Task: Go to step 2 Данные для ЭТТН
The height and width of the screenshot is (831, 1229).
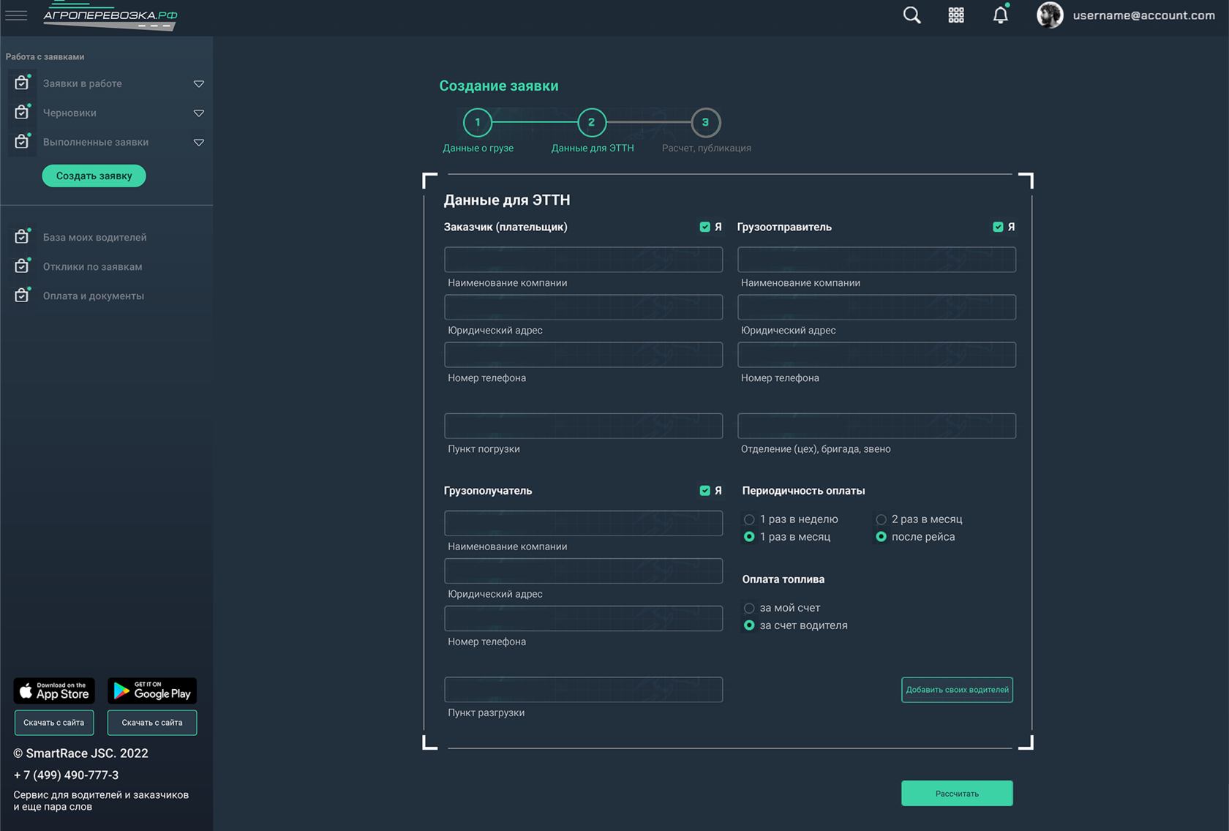Action: click(x=592, y=123)
